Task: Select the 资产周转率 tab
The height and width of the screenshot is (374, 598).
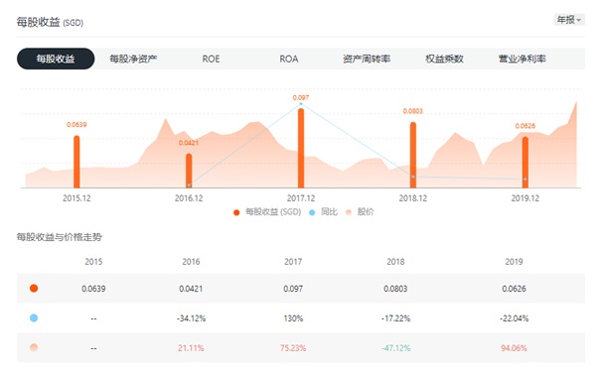Action: (367, 59)
